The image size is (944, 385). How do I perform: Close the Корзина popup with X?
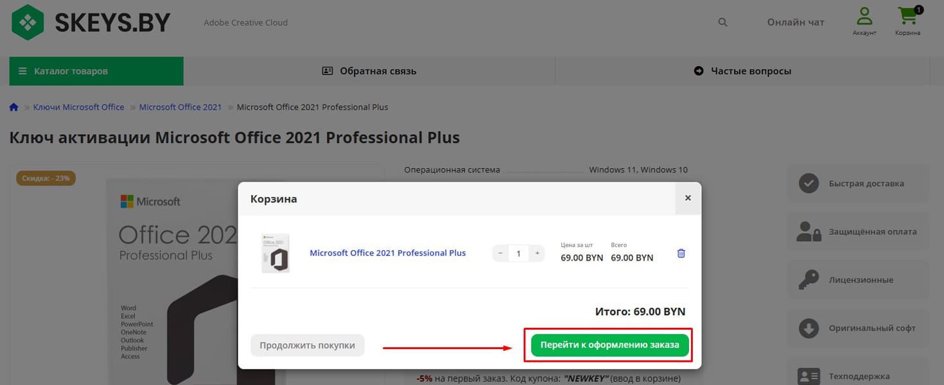[688, 198]
